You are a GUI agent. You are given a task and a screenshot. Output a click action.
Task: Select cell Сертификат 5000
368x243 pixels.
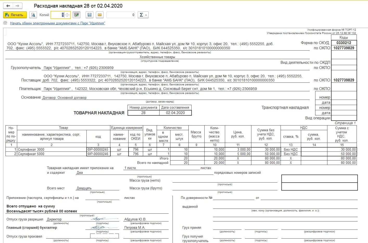(x=52, y=154)
